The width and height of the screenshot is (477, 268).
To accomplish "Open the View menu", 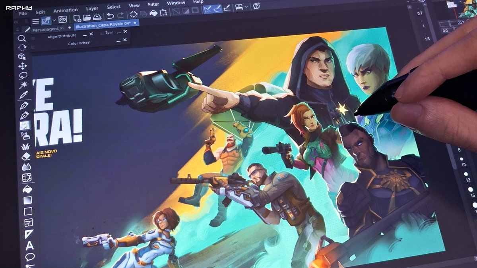I will 134,6.
